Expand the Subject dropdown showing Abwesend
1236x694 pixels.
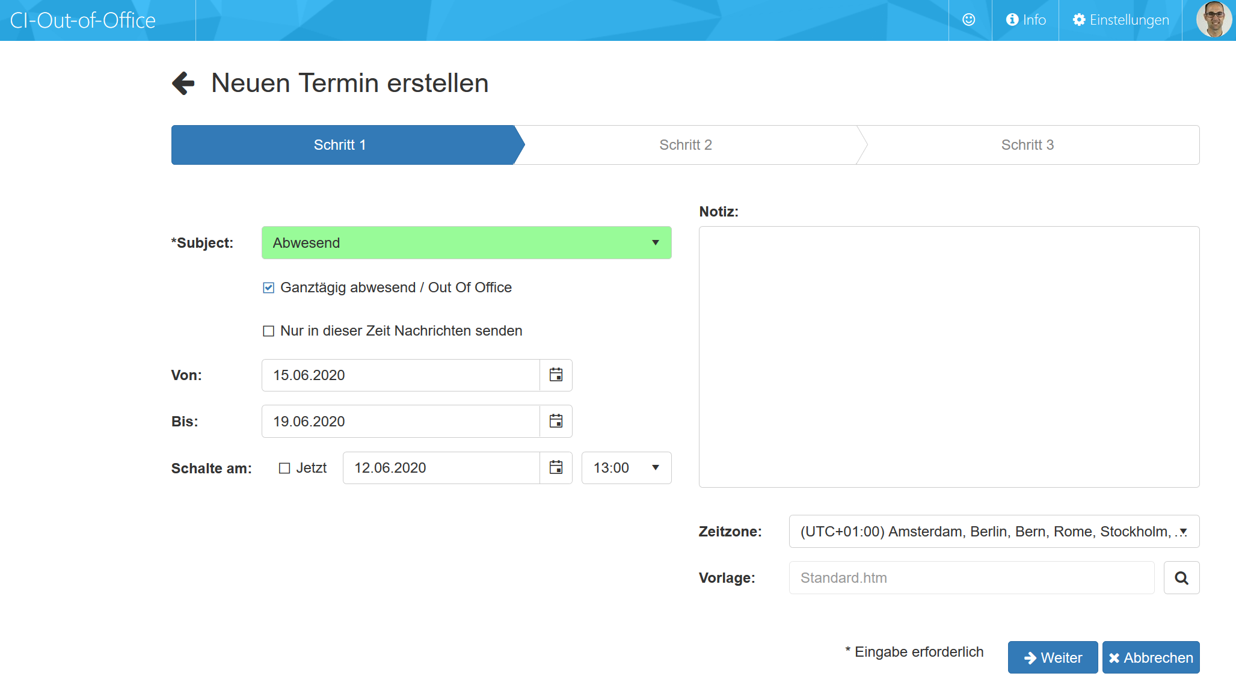point(466,243)
